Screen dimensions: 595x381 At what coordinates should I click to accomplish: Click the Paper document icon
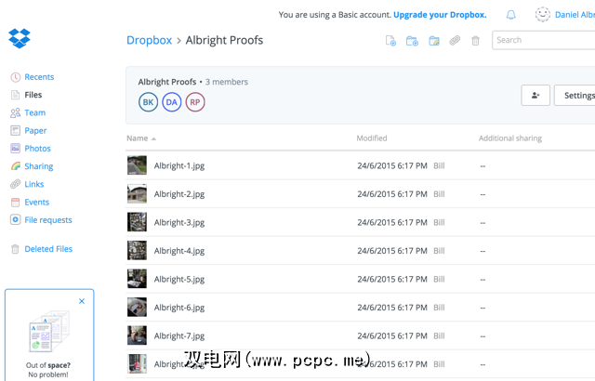[15, 130]
